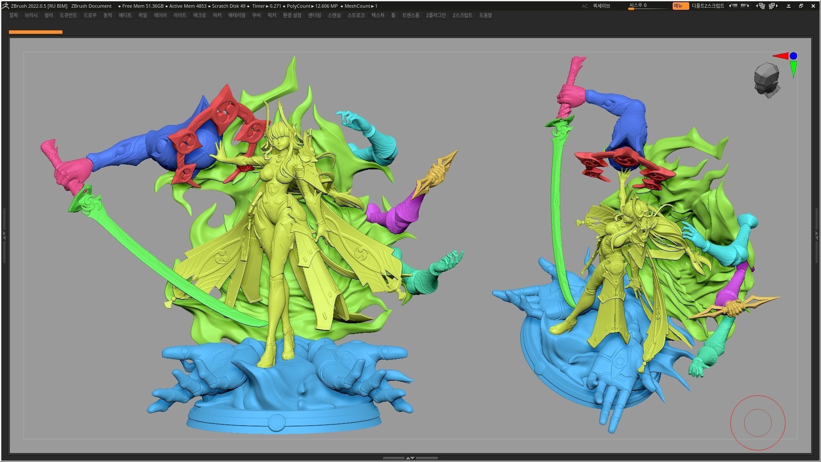Toggle the orange 메뉴 (Menus) button
The width and height of the screenshot is (821, 462).
coord(680,6)
